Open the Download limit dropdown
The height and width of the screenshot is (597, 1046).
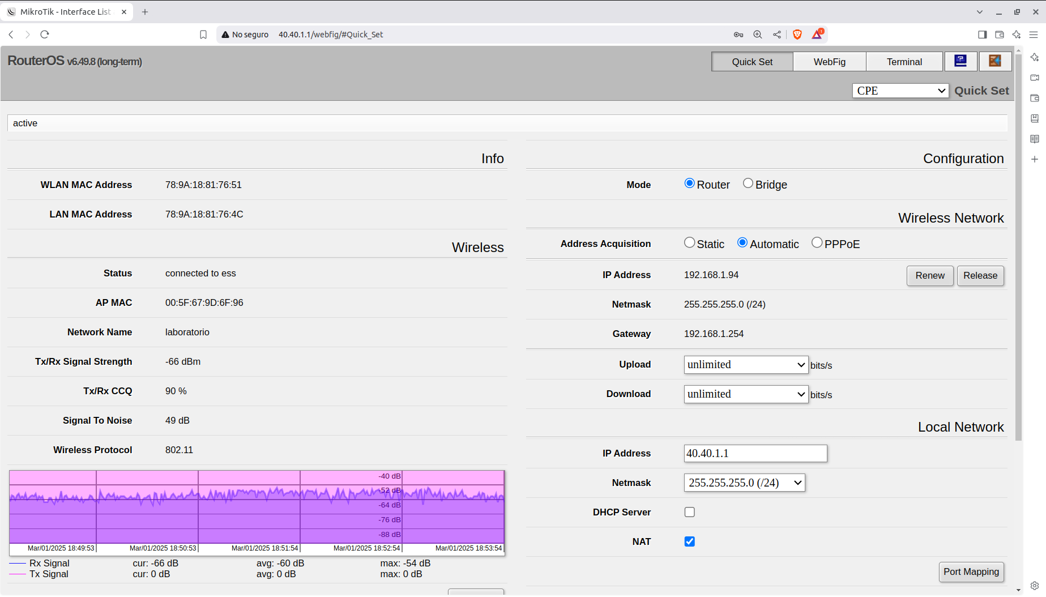pos(746,394)
